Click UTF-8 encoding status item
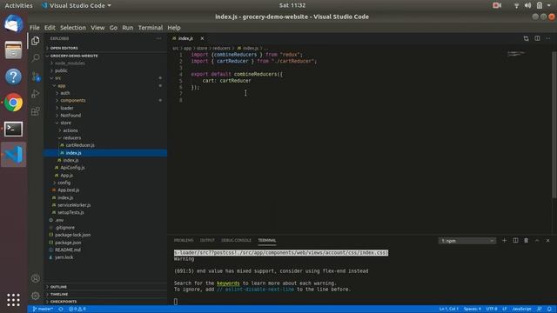 (x=492, y=310)
